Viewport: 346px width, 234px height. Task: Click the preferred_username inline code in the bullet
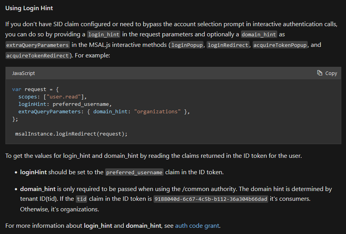134,172
